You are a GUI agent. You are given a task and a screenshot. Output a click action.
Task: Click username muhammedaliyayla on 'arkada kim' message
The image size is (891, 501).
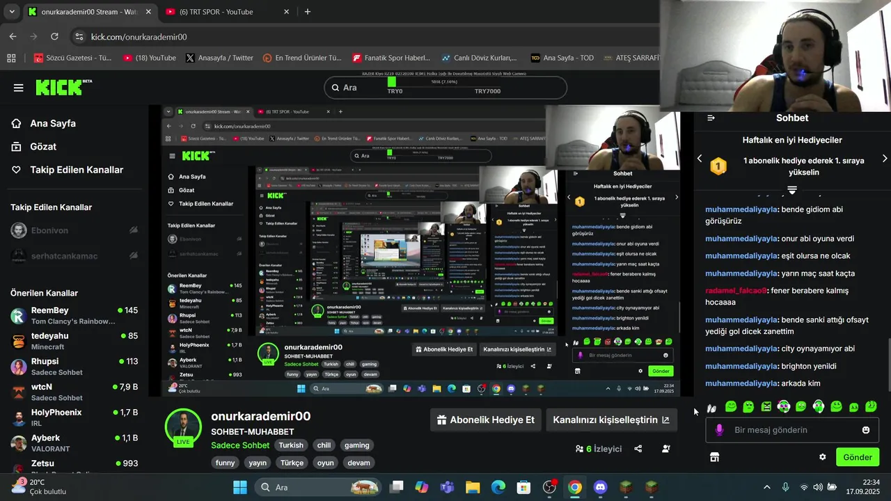[x=741, y=383]
